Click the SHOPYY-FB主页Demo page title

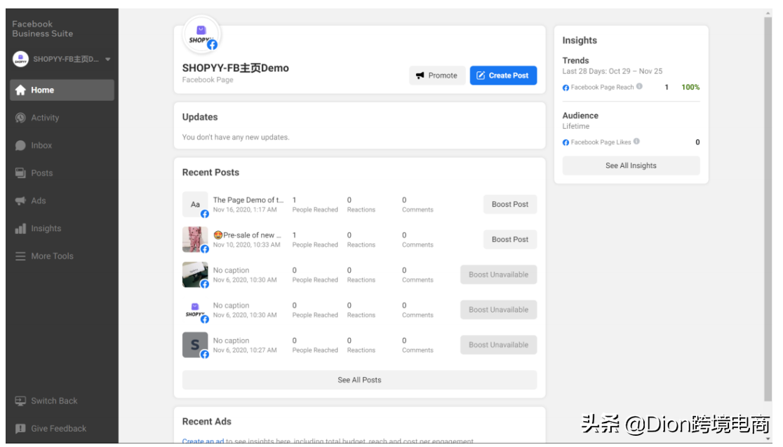click(236, 68)
